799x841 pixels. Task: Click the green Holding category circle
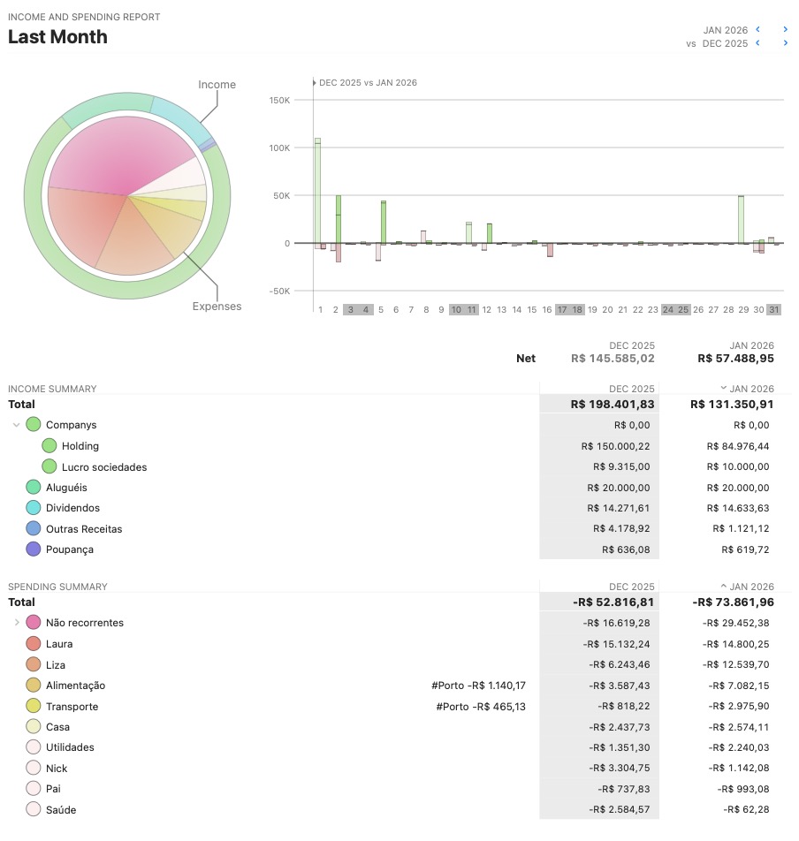(49, 446)
